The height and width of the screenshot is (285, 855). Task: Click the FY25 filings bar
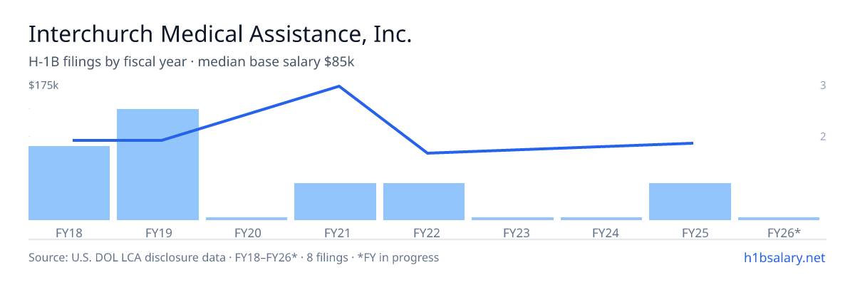coord(690,202)
